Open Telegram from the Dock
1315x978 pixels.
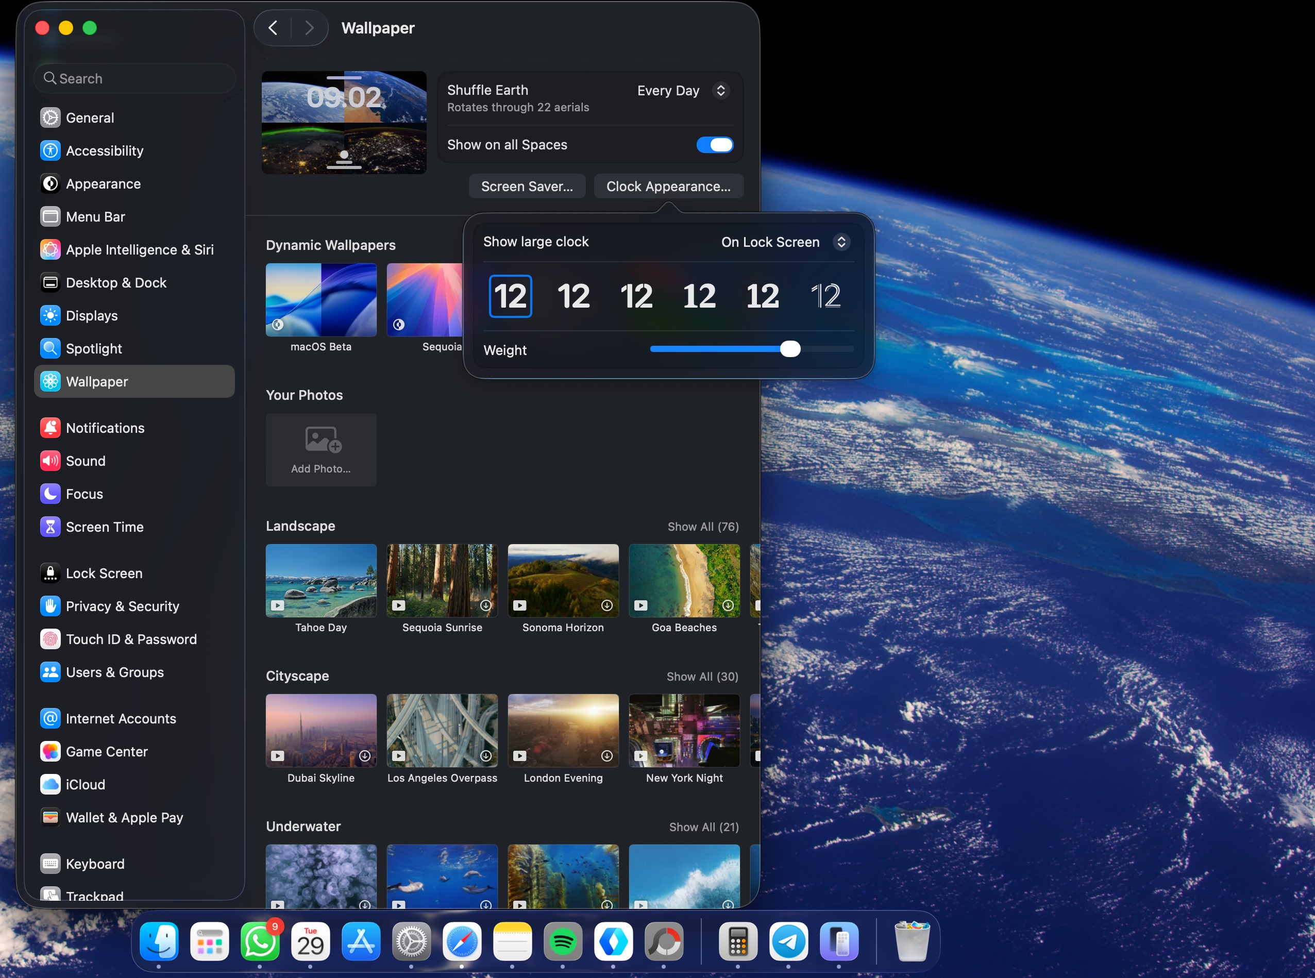tap(788, 941)
